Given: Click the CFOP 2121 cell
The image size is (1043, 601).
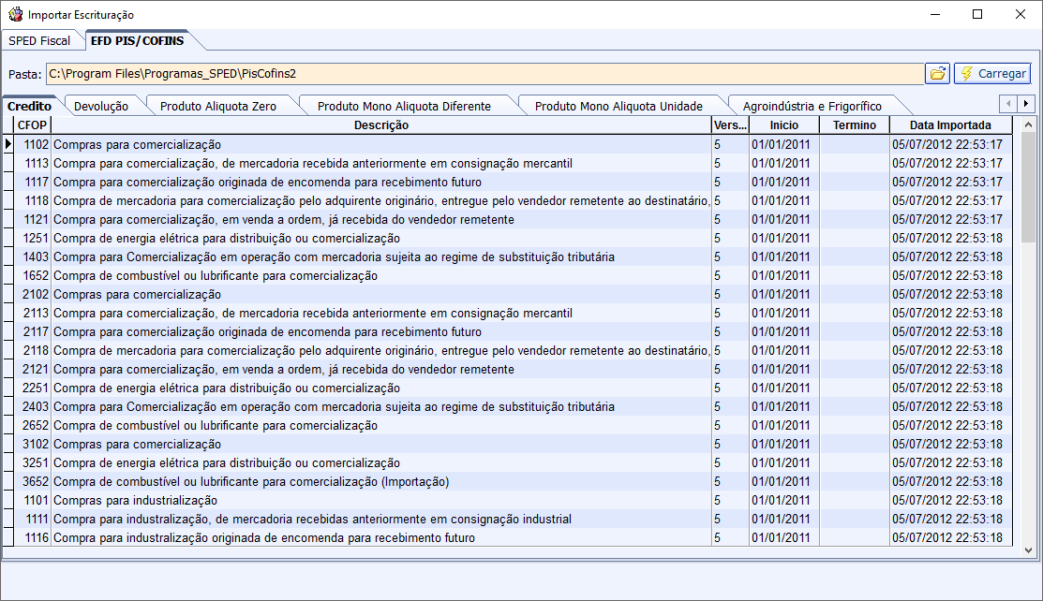Looking at the screenshot, I should 33,369.
